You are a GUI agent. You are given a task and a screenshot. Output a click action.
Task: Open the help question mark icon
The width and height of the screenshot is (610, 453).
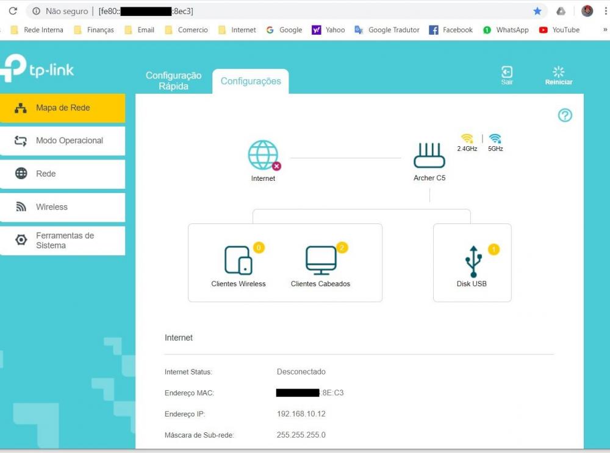565,115
